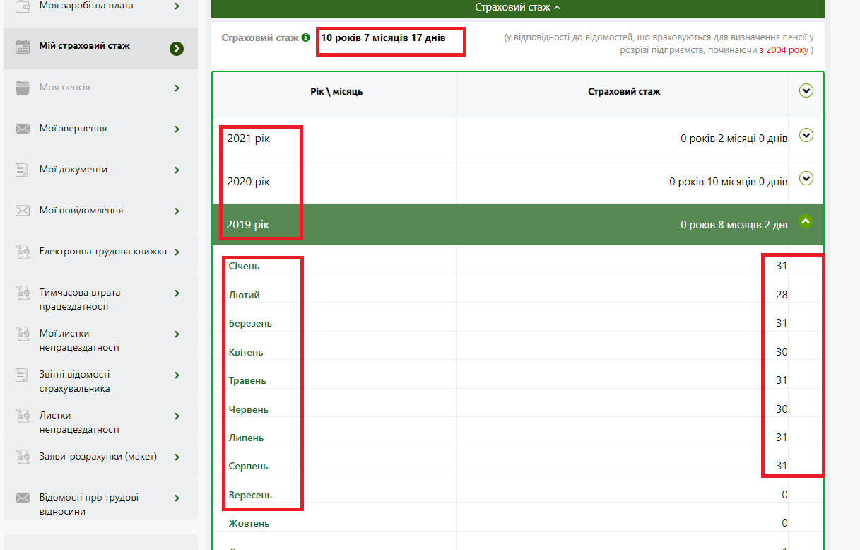860x550 pixels.
Task: Click the calendar icon beside Мій страховий стаж
Action: (x=23, y=47)
